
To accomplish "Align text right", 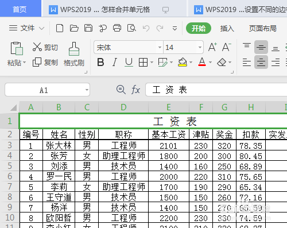I will point(276,63).
